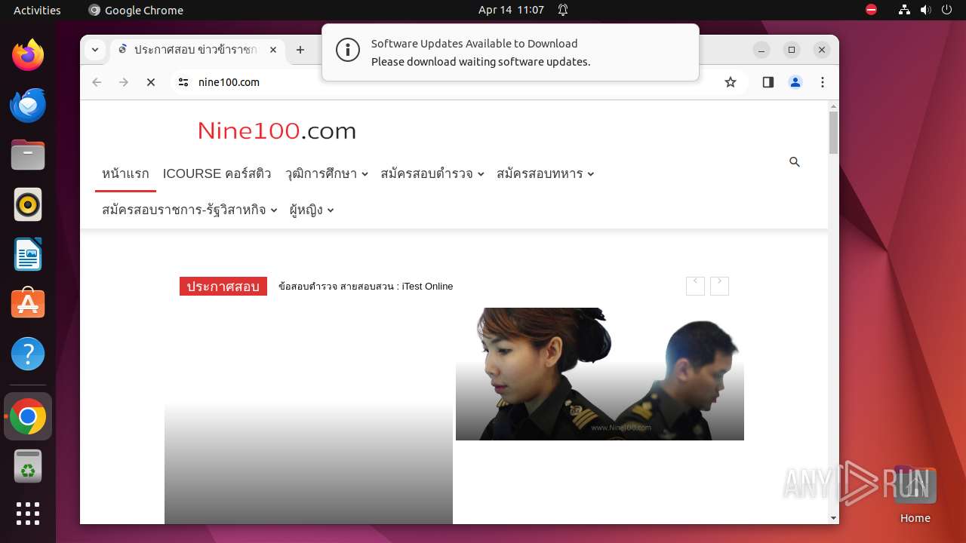Open the power system menu arrow
This screenshot has height=543, width=966.
pyautogui.click(x=946, y=10)
